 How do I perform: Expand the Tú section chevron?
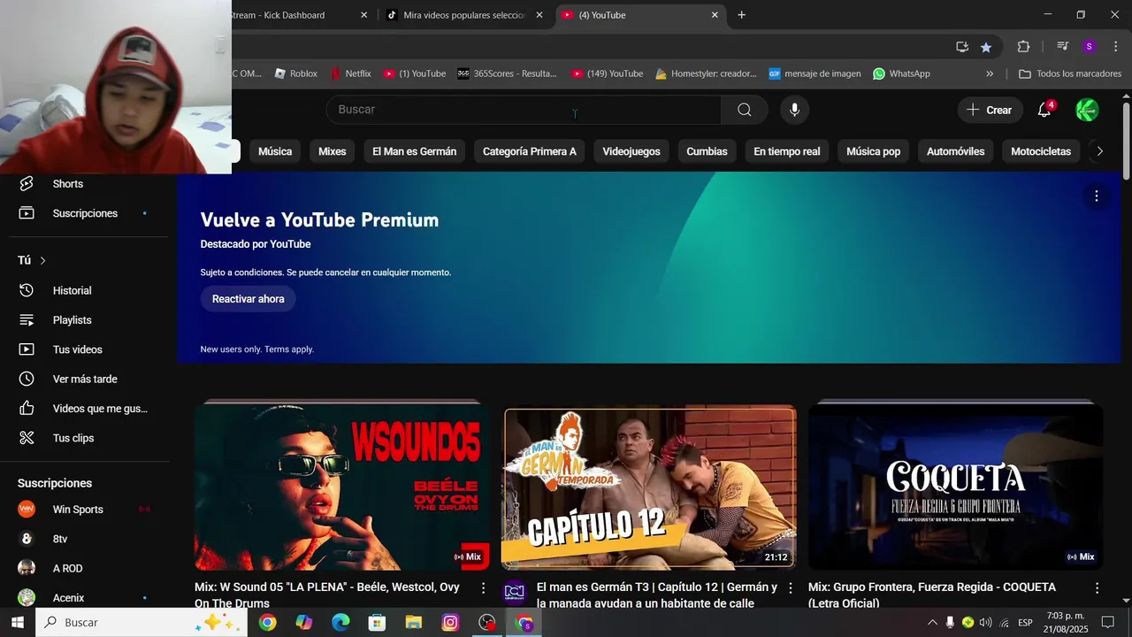coord(42,260)
